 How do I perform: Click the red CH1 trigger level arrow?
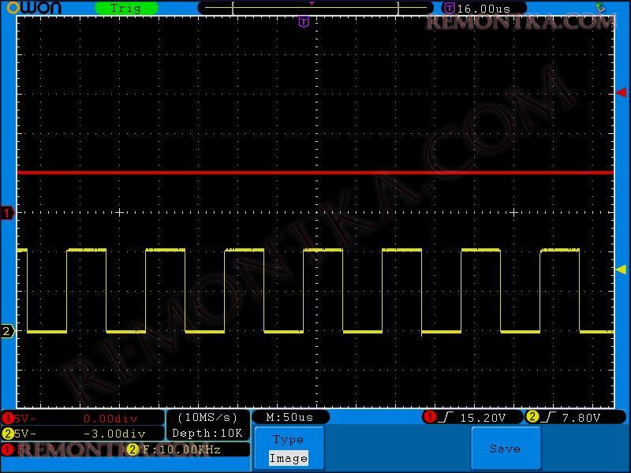click(621, 93)
